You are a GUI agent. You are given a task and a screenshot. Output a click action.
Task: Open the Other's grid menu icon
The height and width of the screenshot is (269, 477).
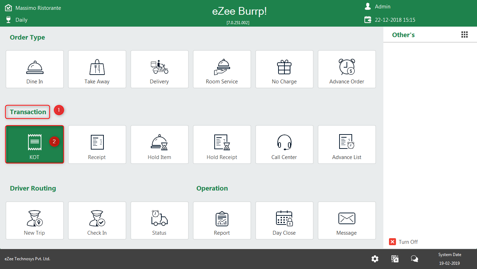[464, 34]
